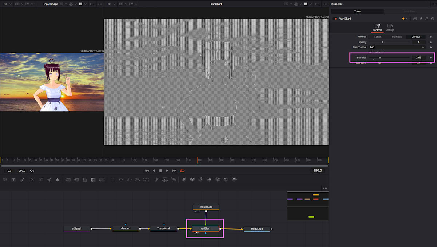Open the Modifiers tab
Screen dimensions: 437x247
pos(409,11)
